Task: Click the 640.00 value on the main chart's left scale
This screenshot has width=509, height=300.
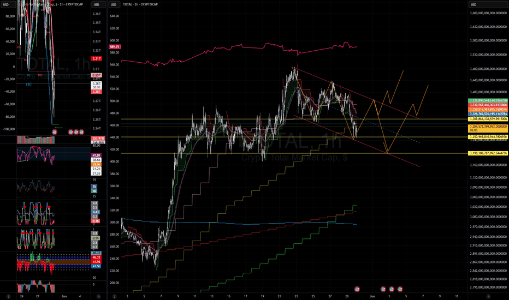Action: click(x=115, y=16)
